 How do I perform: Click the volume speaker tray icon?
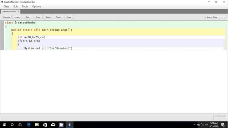[x=207, y=125]
